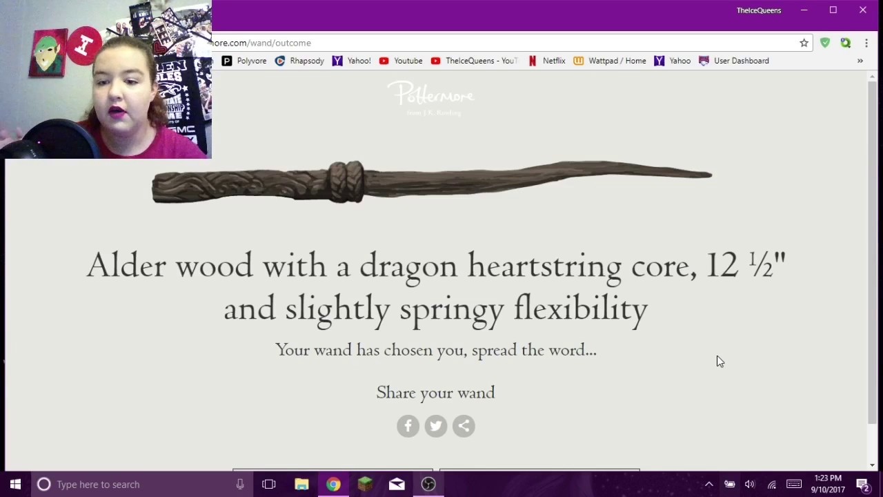
Task: Click the scrollbar down arrow
Action: 873,465
